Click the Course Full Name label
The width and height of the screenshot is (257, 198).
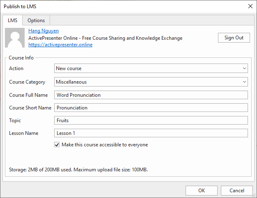[x=28, y=95]
